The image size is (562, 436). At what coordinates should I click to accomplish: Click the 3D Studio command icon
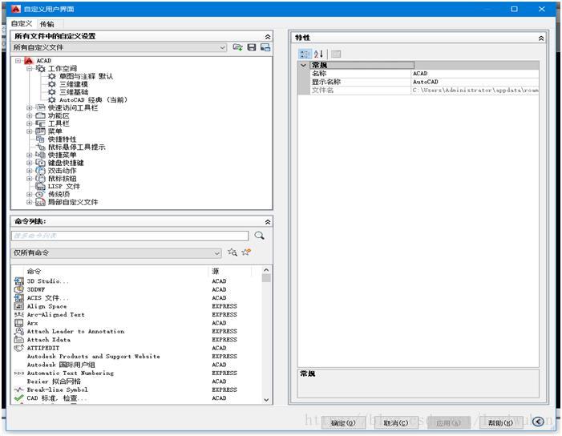pyautogui.click(x=18, y=281)
